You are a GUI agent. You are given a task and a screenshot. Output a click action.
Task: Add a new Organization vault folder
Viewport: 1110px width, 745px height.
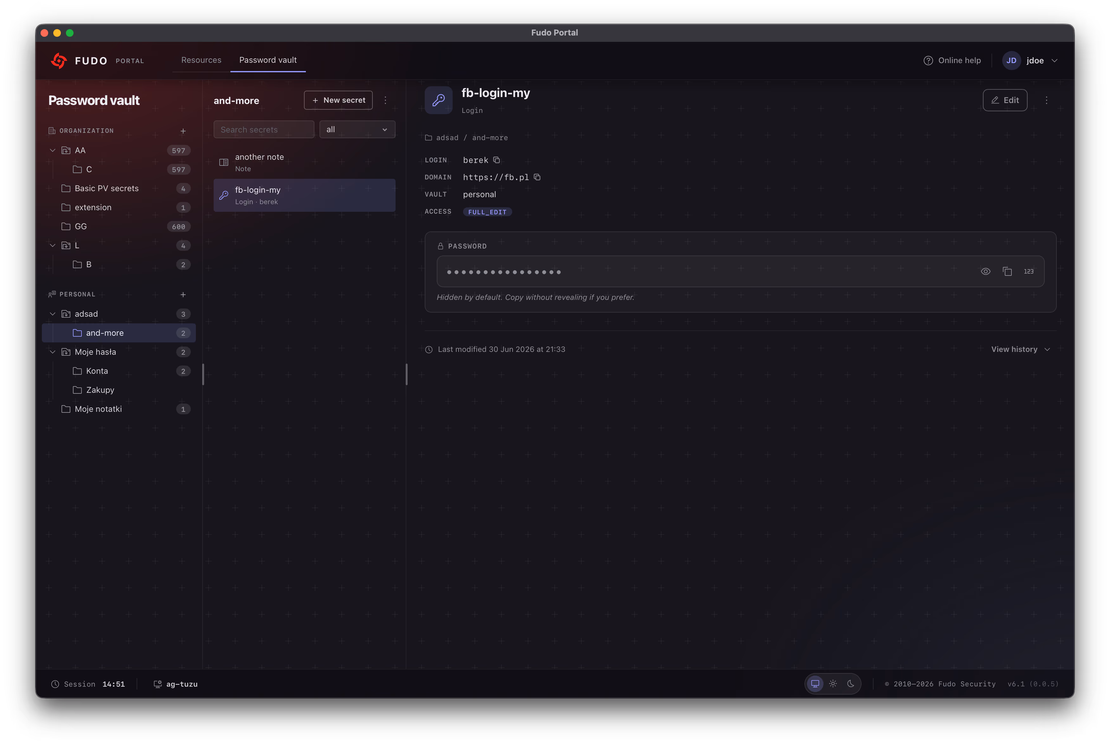(183, 131)
